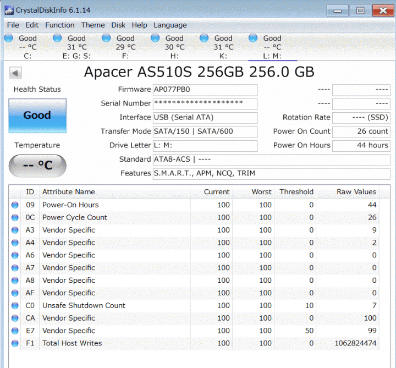This screenshot has width=396, height=368.
Task: Click the Attribute Name column header
Action: click(115, 192)
